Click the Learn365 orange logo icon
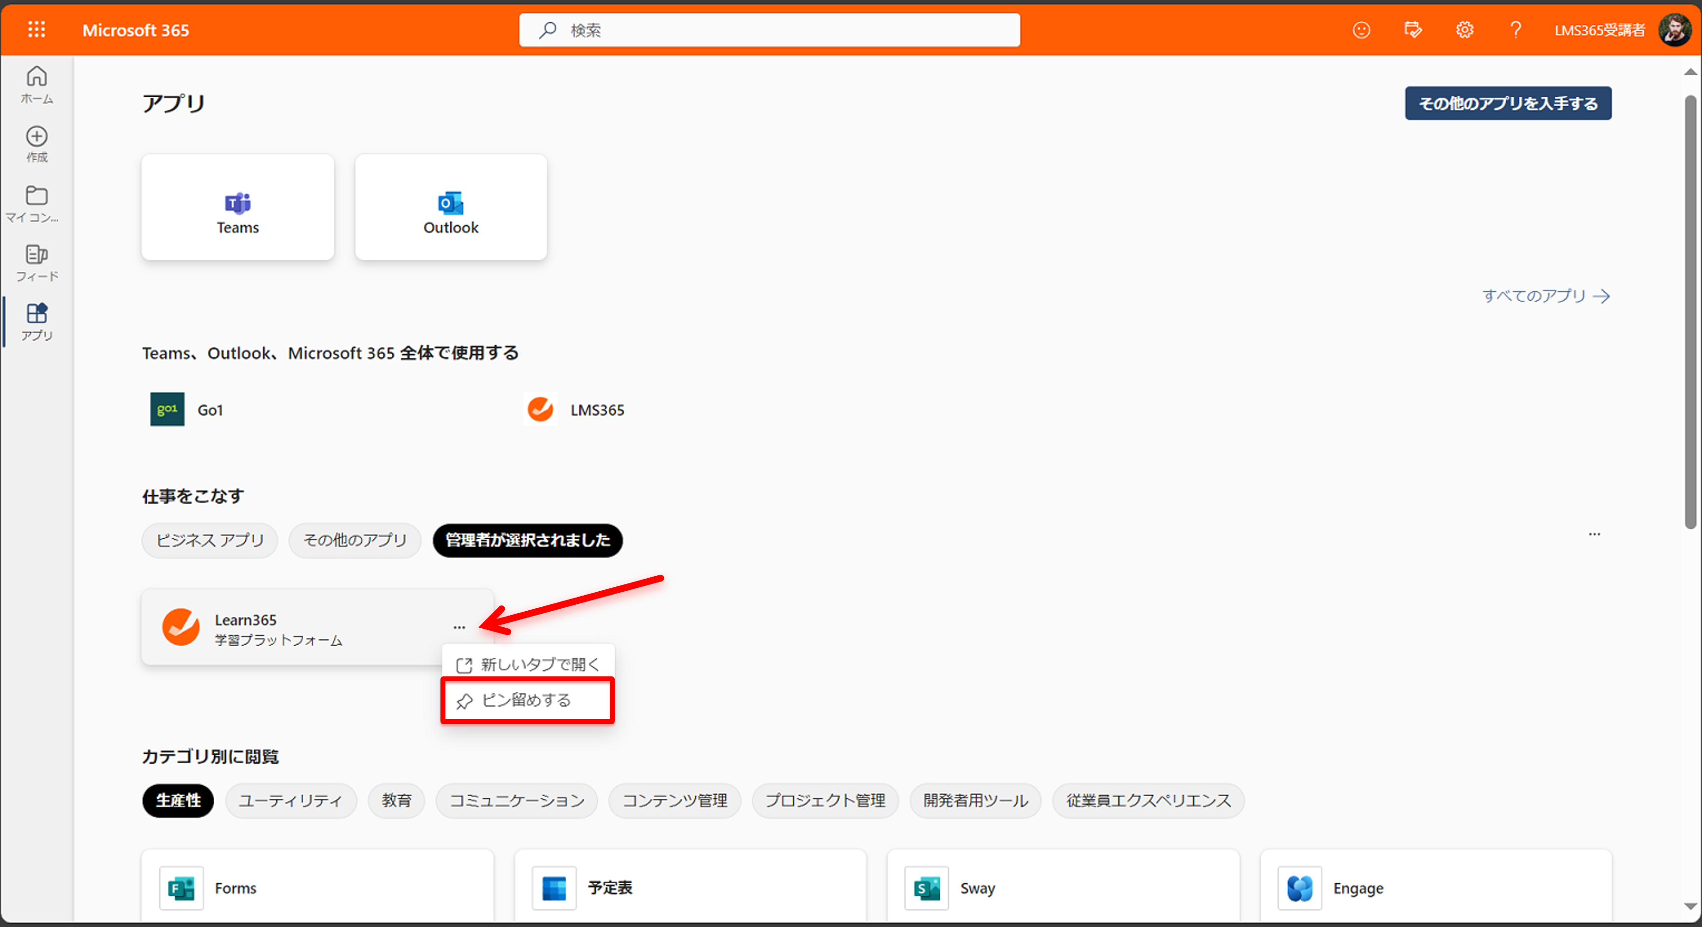Image resolution: width=1702 pixels, height=927 pixels. point(181,626)
